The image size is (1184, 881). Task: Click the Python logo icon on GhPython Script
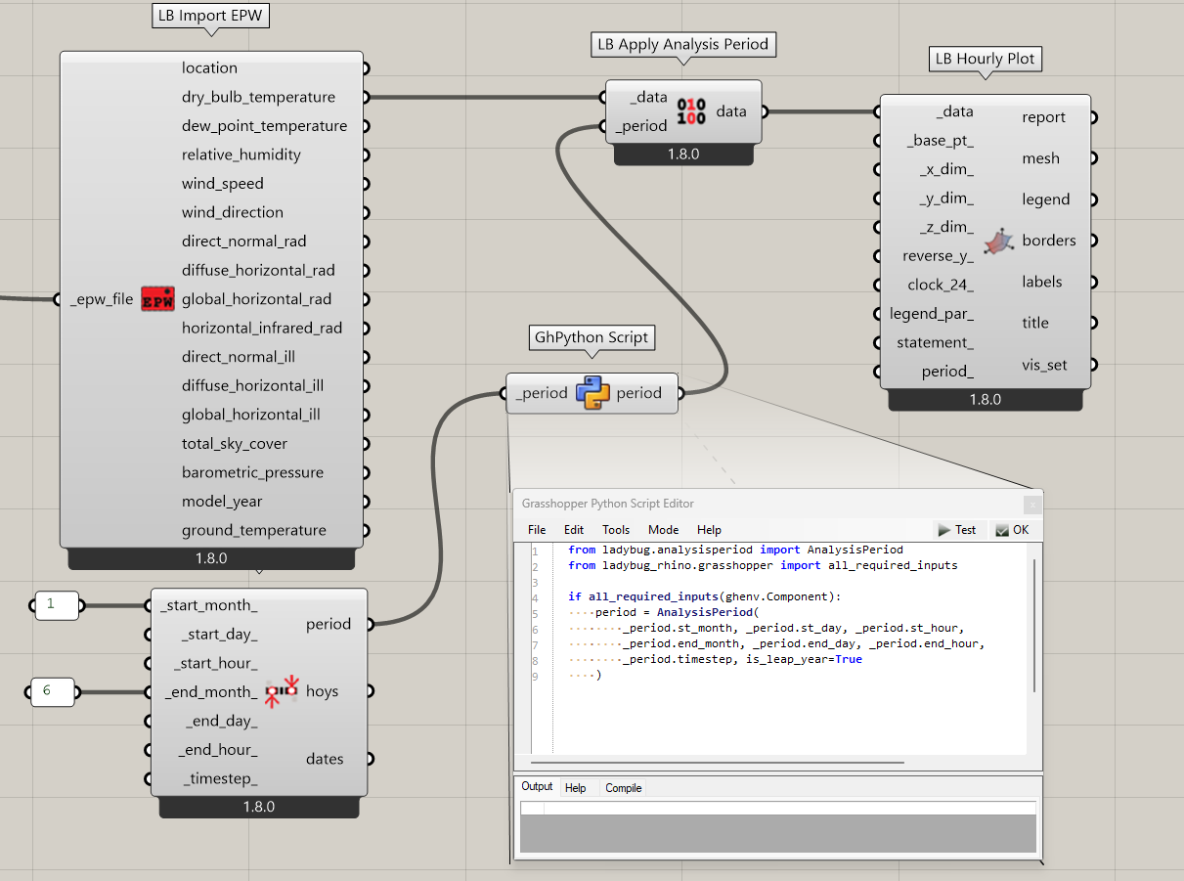592,393
